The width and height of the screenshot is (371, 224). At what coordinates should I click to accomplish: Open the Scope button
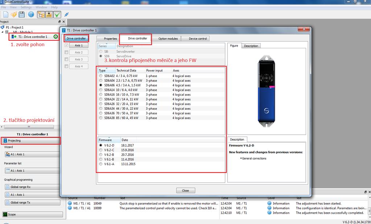pyautogui.click(x=33, y=214)
